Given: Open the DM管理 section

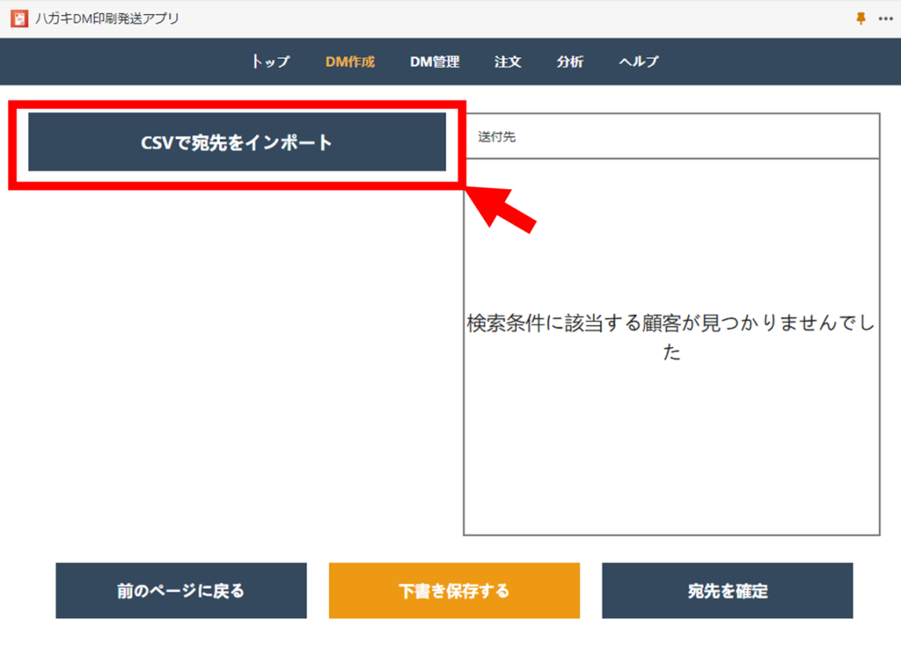Looking at the screenshot, I should [x=434, y=62].
